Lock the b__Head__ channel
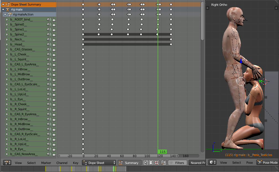The image size is (279, 172). 54,44
